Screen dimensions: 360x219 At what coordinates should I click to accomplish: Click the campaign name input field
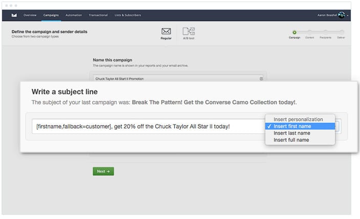coord(174,79)
